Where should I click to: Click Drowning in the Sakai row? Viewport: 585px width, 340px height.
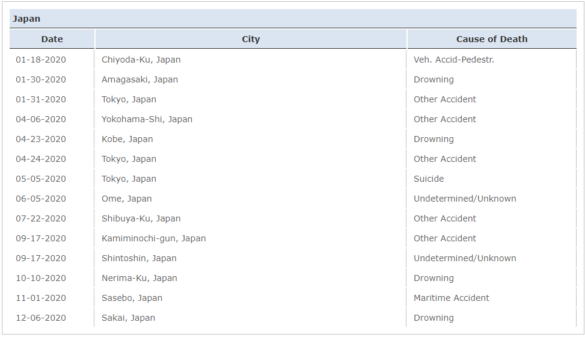click(x=433, y=318)
